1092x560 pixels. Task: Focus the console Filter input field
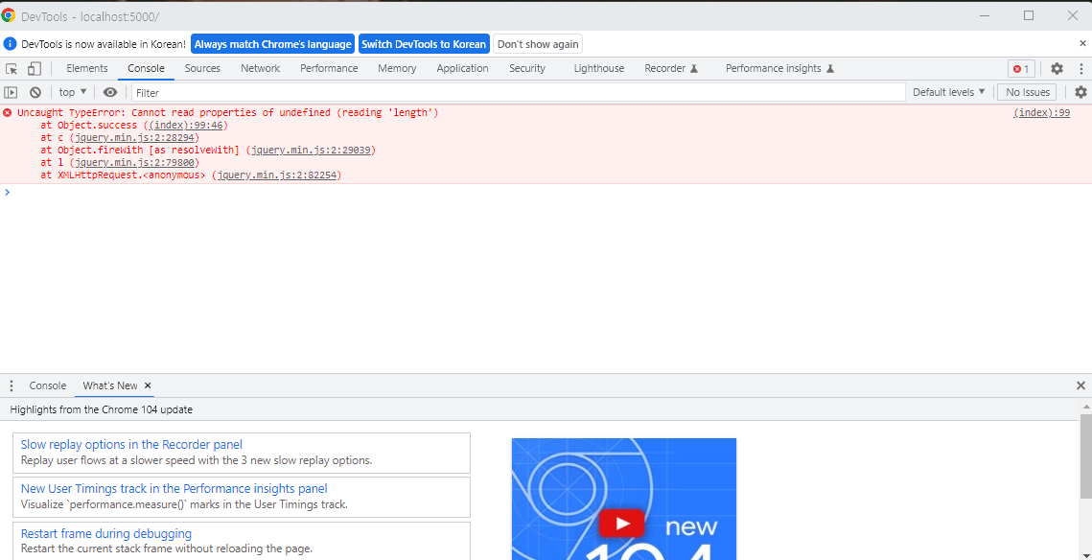(x=518, y=92)
